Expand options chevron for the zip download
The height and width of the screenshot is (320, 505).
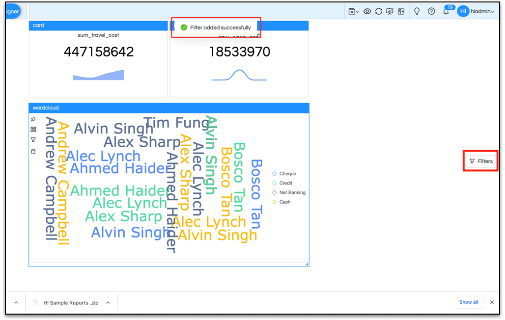tap(108, 303)
